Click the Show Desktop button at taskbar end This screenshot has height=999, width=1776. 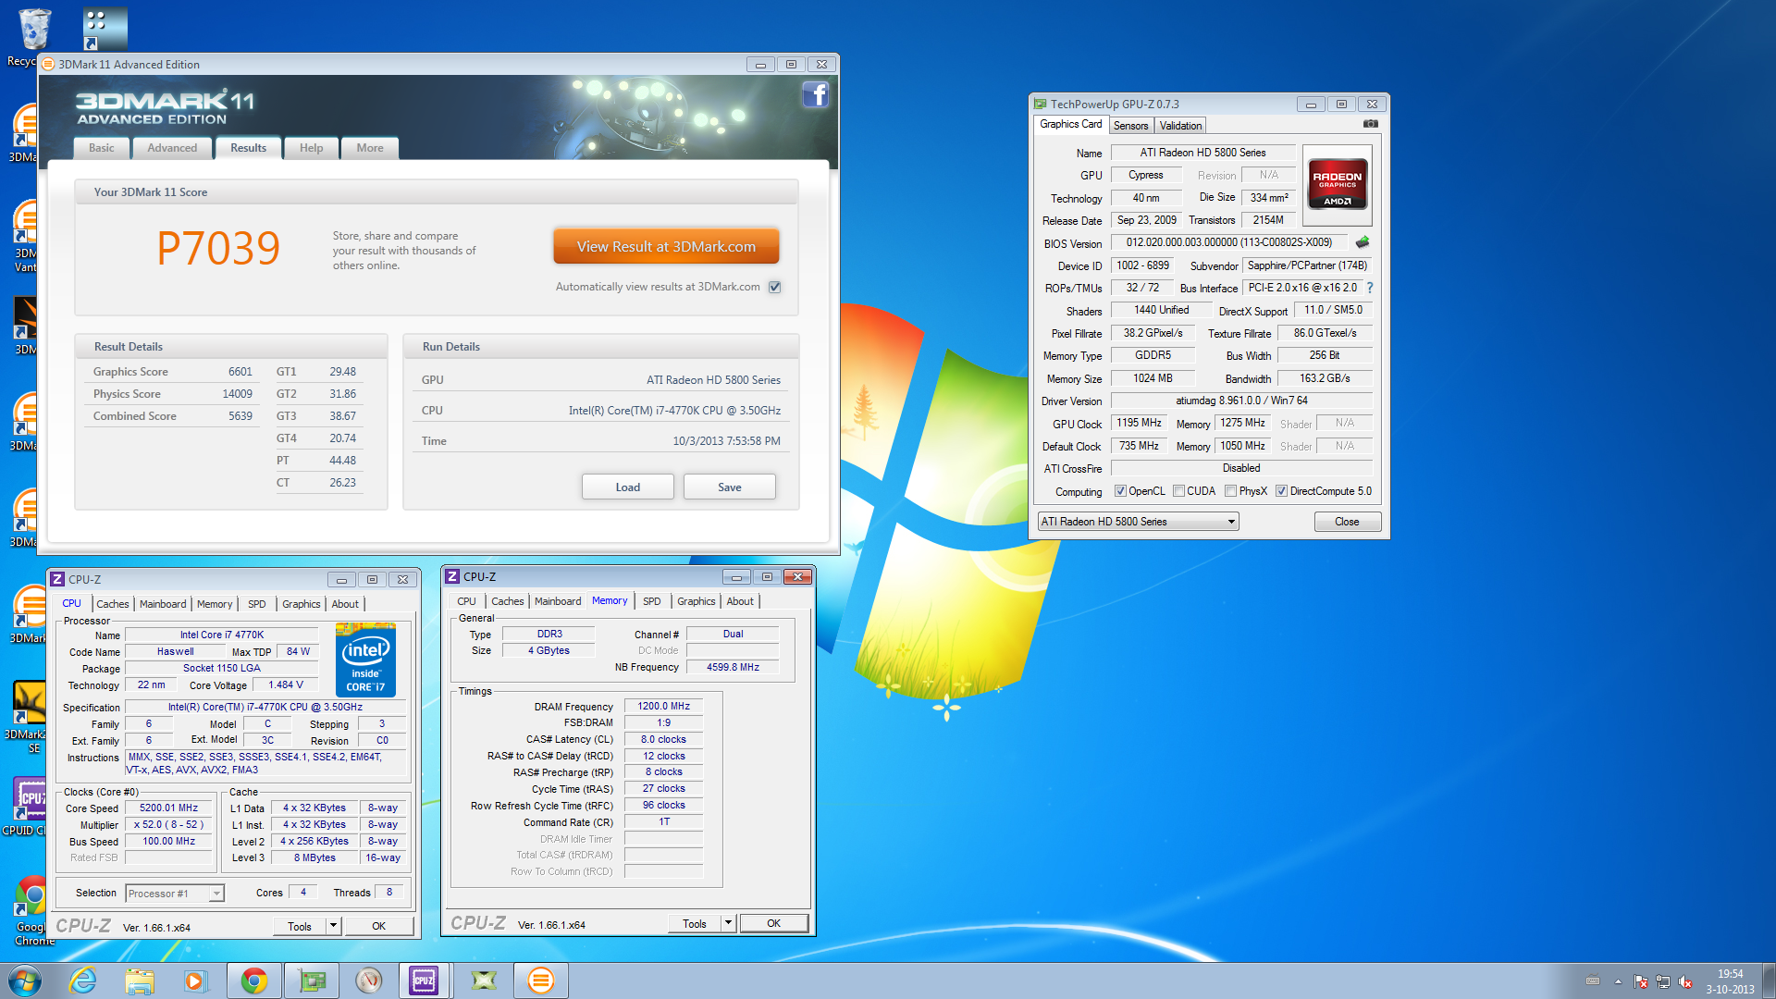coord(1769,980)
